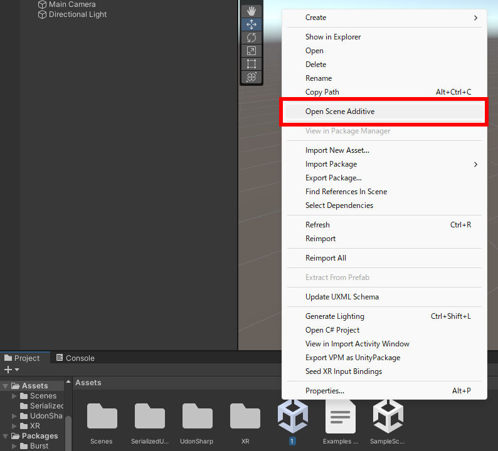The width and height of the screenshot is (498, 451).
Task: Choose Update UXML Schema
Action: (384, 297)
